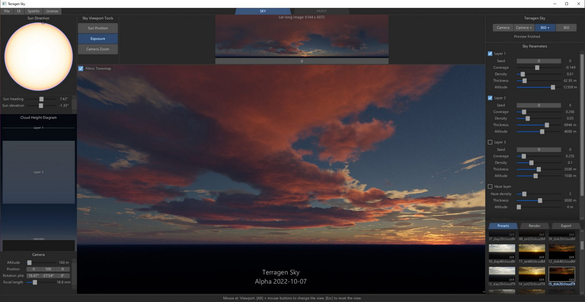This screenshot has height=302, width=585.
Task: Click the Layer 1 Seed input field
Action: 539,61
